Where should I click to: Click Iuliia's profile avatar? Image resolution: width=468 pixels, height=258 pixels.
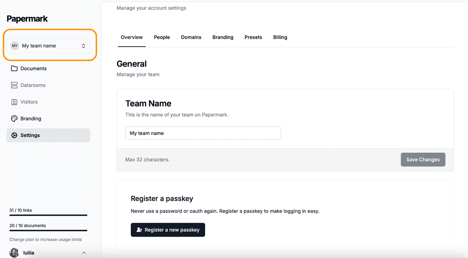tap(14, 253)
